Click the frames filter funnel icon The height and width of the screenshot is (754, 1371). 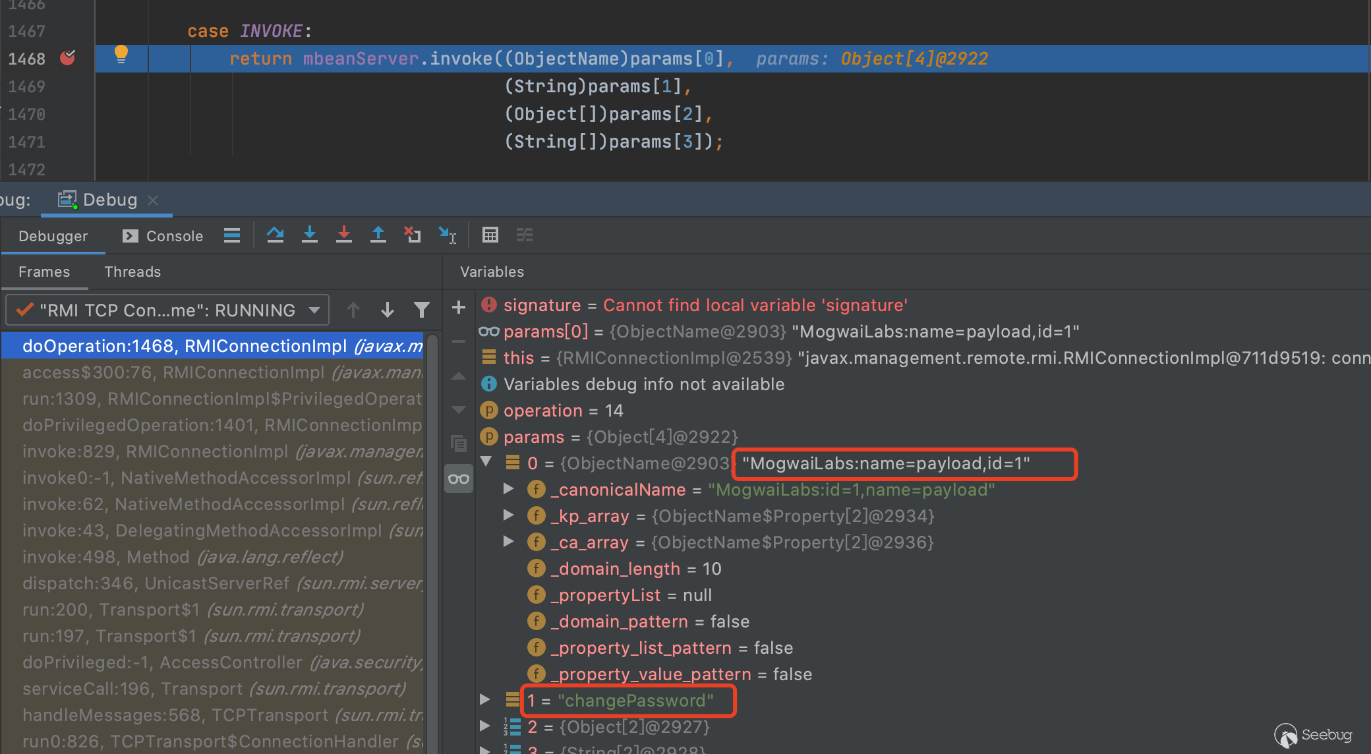click(x=421, y=310)
